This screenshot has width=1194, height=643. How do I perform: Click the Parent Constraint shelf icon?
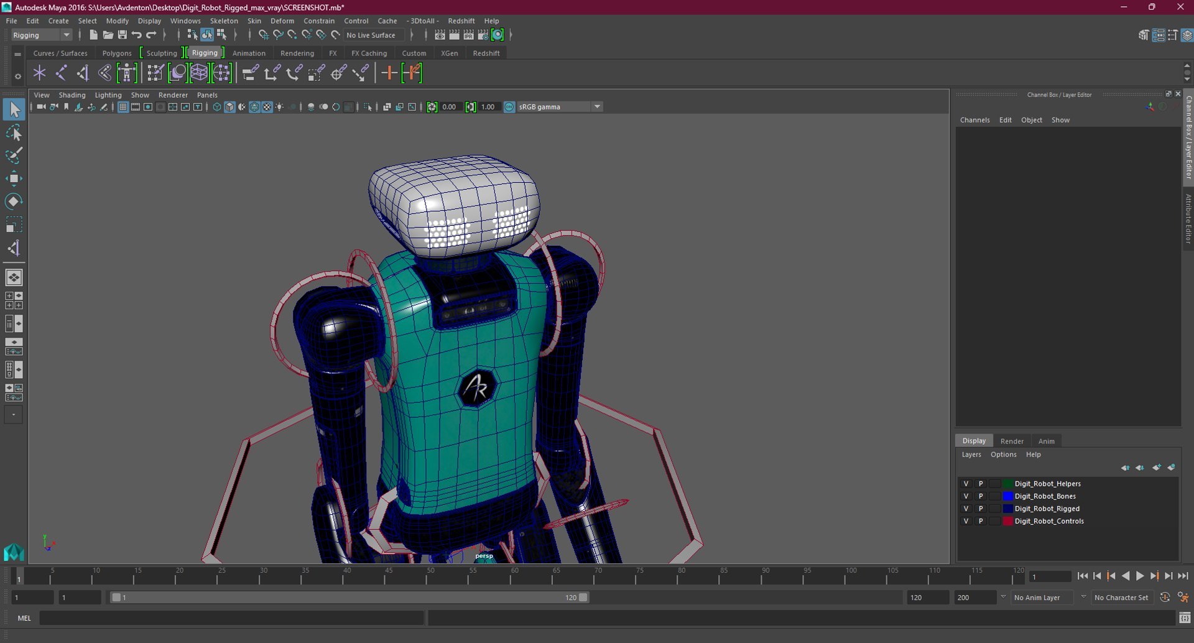click(250, 73)
